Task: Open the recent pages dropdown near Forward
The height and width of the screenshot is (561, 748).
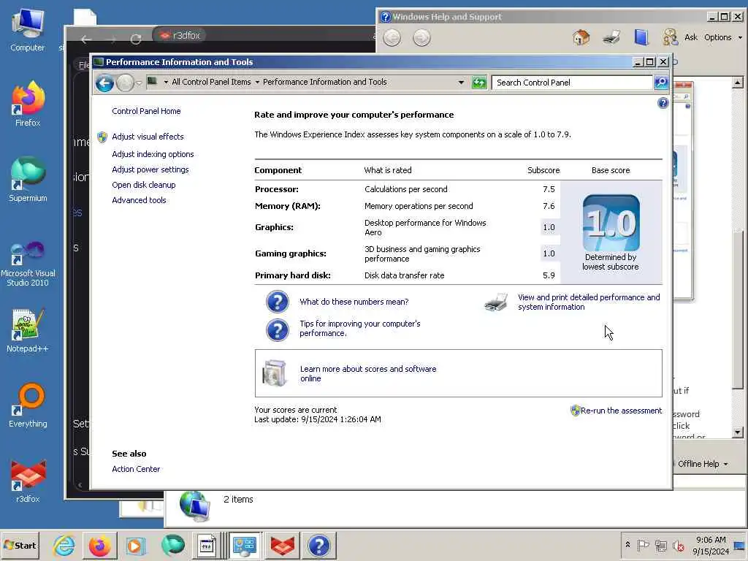Action: pyautogui.click(x=139, y=83)
